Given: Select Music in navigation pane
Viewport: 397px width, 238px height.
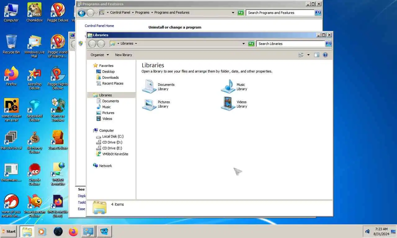Looking at the screenshot, I should 106,107.
